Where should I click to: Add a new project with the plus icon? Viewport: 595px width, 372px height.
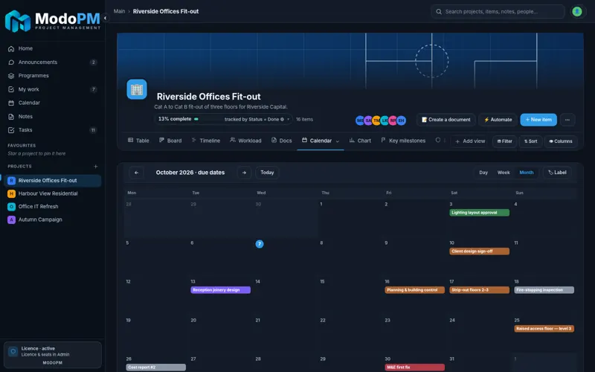(96, 166)
